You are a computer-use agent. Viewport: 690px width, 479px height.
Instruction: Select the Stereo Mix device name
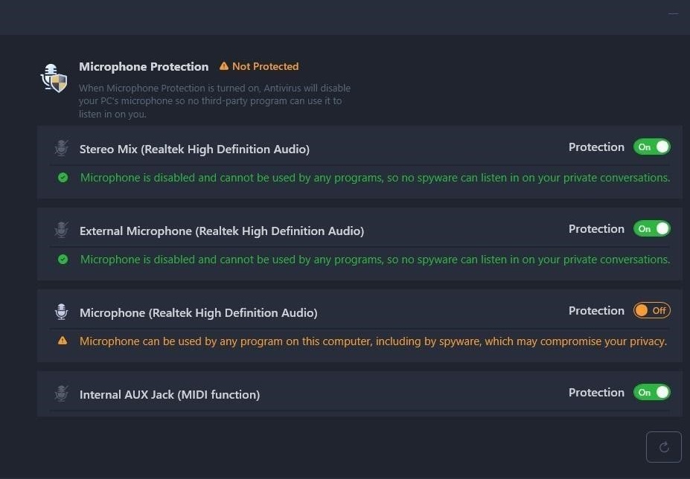(194, 149)
